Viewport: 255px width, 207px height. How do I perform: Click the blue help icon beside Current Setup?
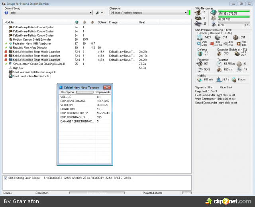[x=6, y=13]
